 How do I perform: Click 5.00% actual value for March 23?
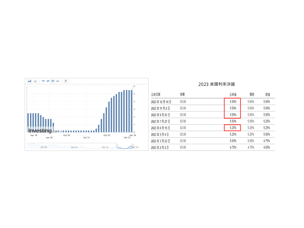coord(233,141)
